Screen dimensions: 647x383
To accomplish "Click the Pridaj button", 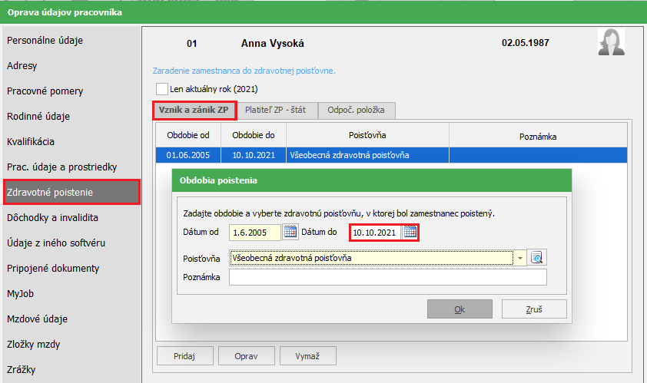I will 185,356.
